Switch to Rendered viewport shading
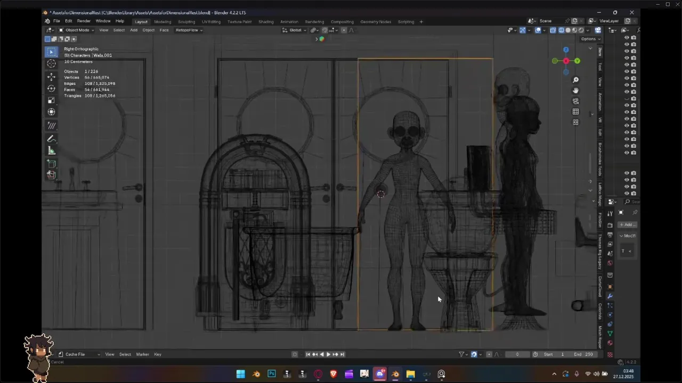682x383 pixels. tap(581, 30)
